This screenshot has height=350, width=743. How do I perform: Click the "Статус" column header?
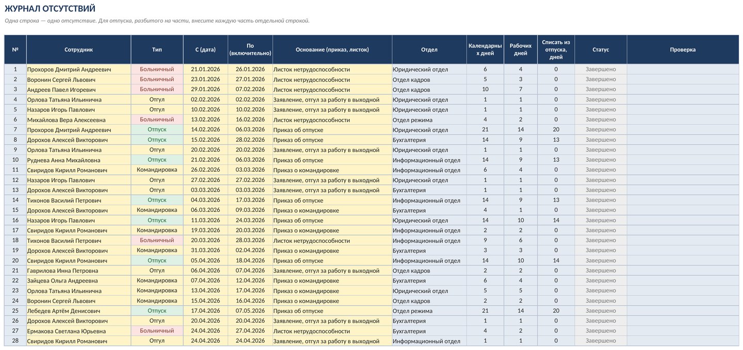(x=601, y=49)
